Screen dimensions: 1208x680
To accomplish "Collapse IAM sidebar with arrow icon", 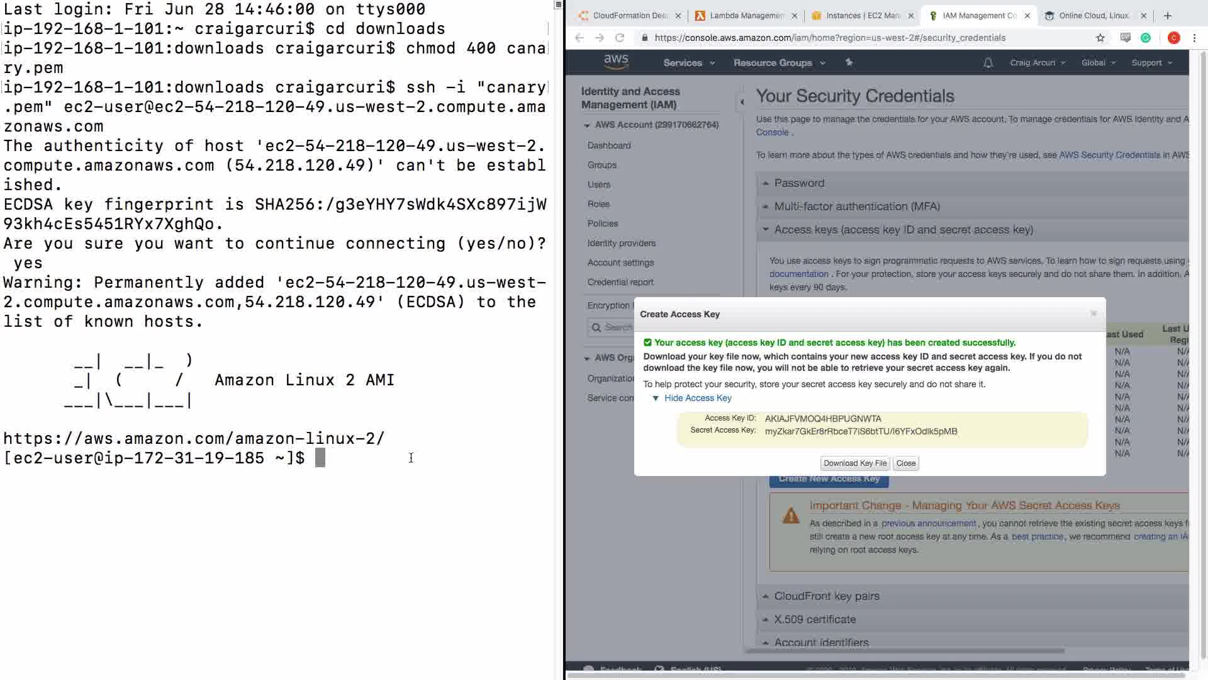I will coord(742,102).
